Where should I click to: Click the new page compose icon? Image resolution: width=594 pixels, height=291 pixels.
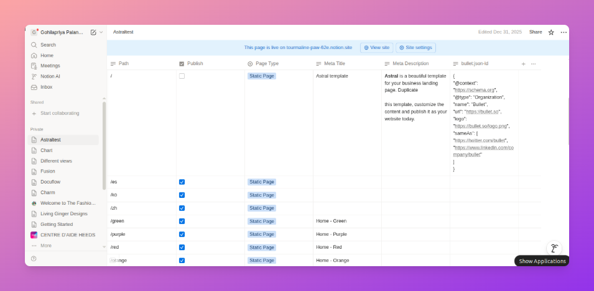(93, 32)
